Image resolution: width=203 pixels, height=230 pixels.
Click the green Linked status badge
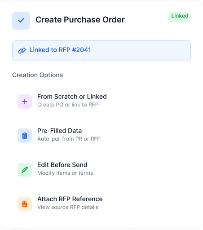point(179,17)
